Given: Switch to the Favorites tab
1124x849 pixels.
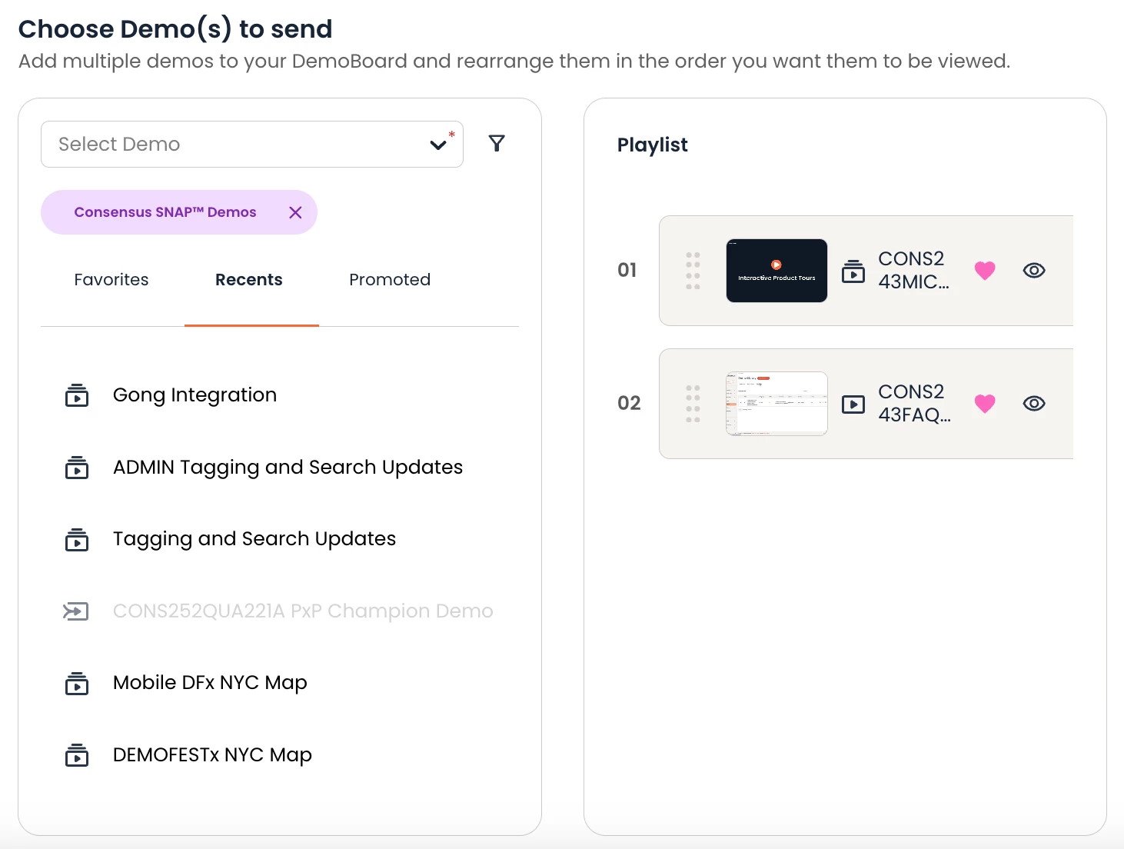Looking at the screenshot, I should point(111,280).
